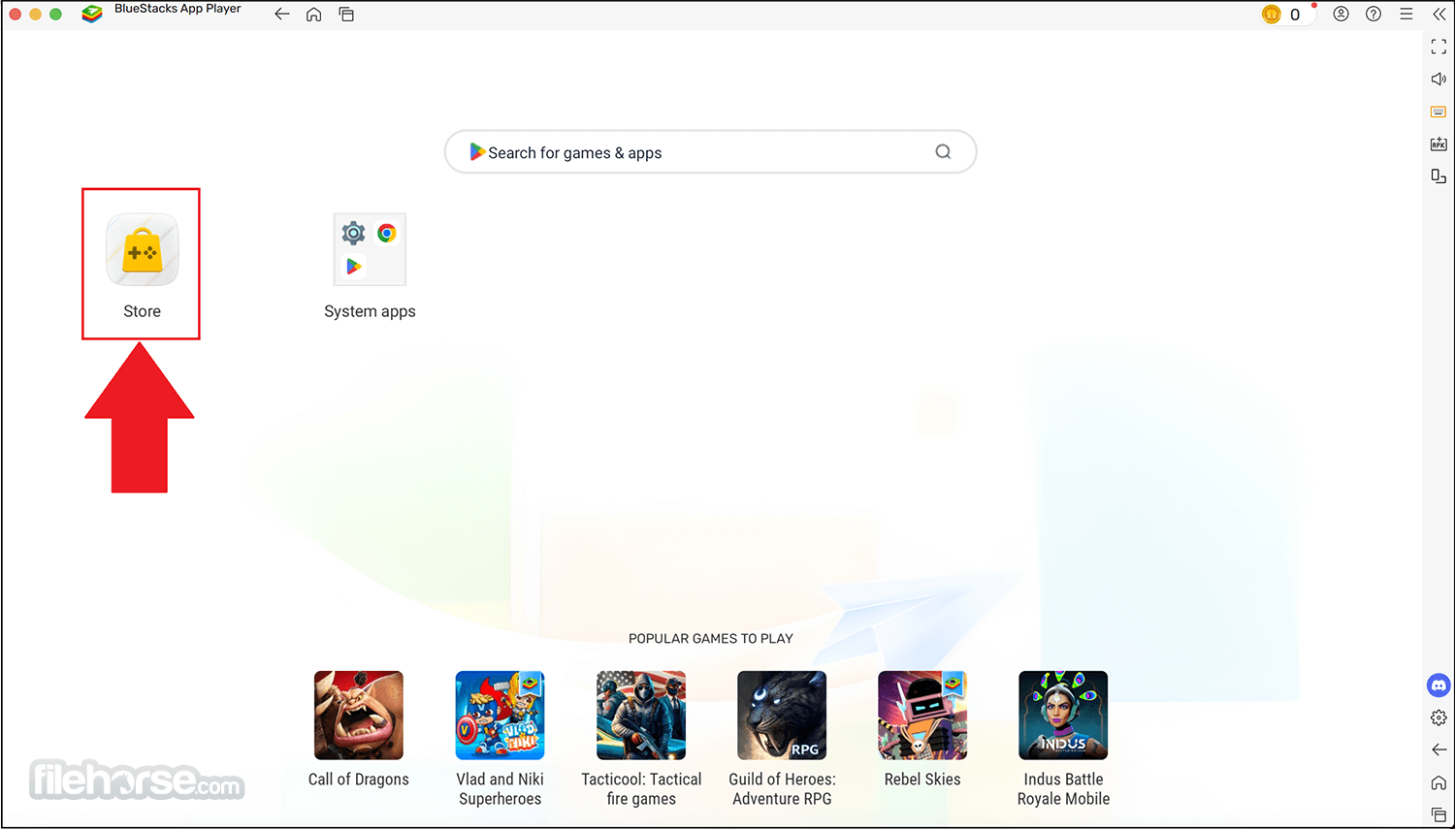Screen dimensions: 1455x829
Task: Click the magnifier search icon
Action: point(943,152)
